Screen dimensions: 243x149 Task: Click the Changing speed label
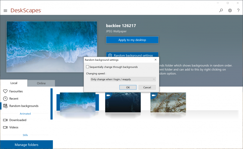(x=96, y=73)
